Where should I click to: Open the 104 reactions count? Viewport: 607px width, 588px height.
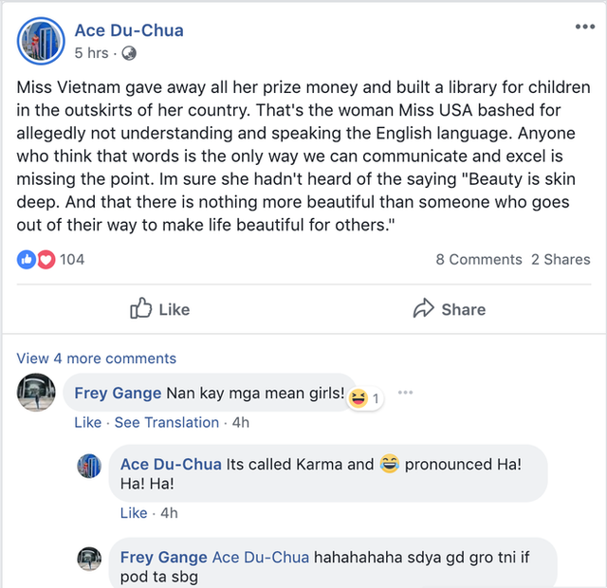(72, 259)
